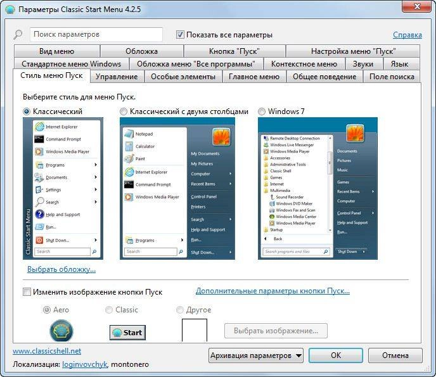The image size is (436, 377).
Task: Choose the Classic button radio option
Action: coord(109,310)
